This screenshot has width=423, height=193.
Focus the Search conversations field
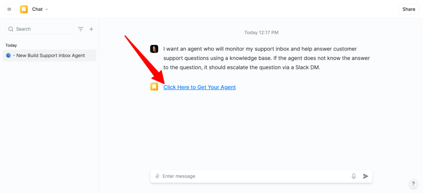(42, 29)
